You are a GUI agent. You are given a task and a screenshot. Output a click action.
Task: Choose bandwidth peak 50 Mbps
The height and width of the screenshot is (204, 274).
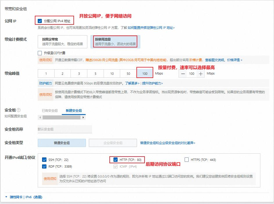click(x=128, y=74)
